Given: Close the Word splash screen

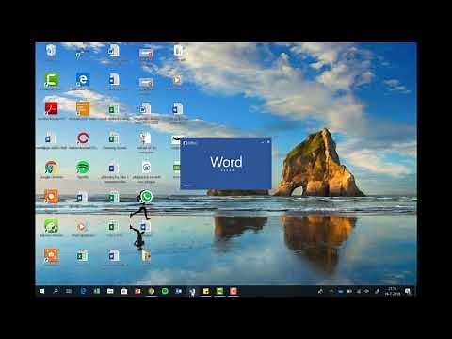Looking at the screenshot, I should pos(268,142).
